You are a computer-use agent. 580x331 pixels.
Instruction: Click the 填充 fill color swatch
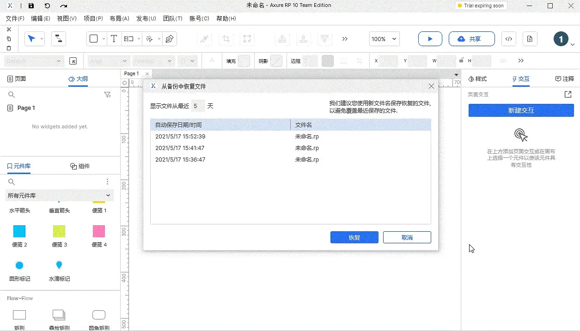(x=244, y=60)
